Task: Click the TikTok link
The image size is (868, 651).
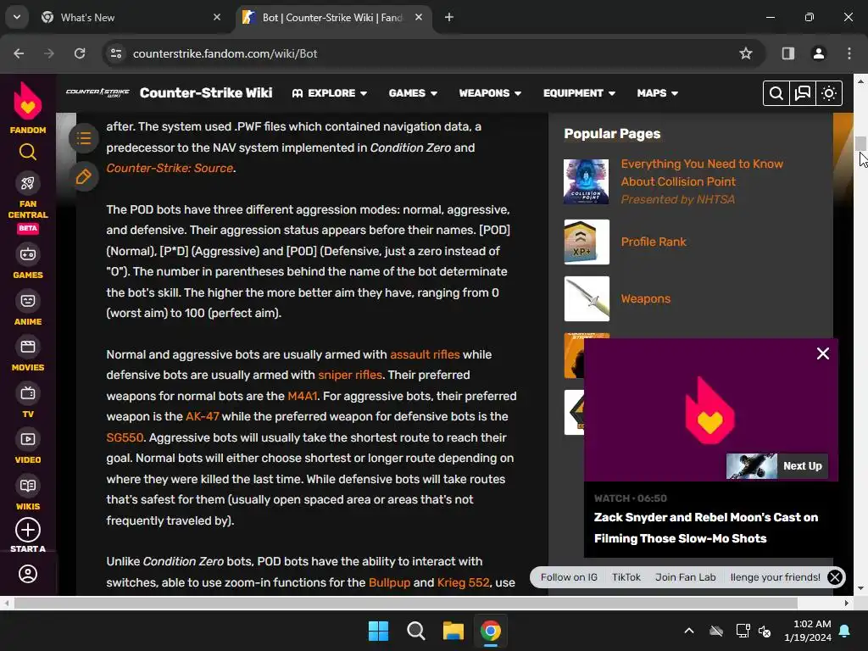Action: (626, 576)
